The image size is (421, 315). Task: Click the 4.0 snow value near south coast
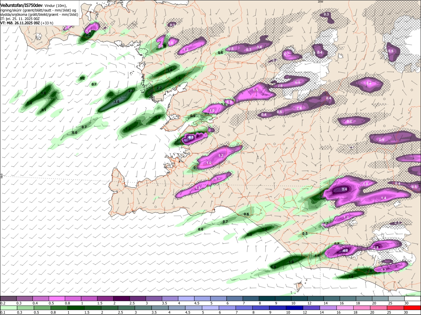click(x=345, y=251)
